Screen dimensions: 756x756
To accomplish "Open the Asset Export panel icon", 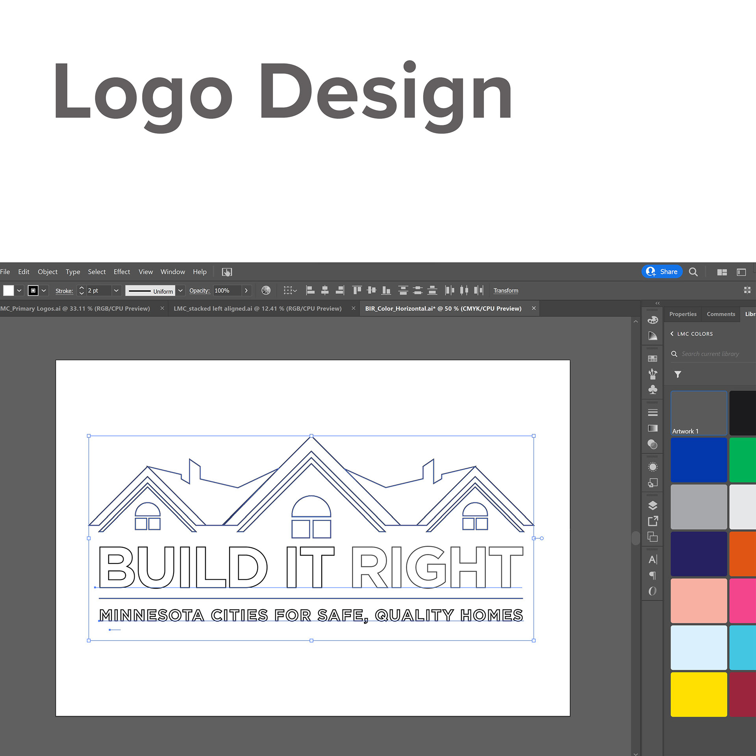I will 652,521.
